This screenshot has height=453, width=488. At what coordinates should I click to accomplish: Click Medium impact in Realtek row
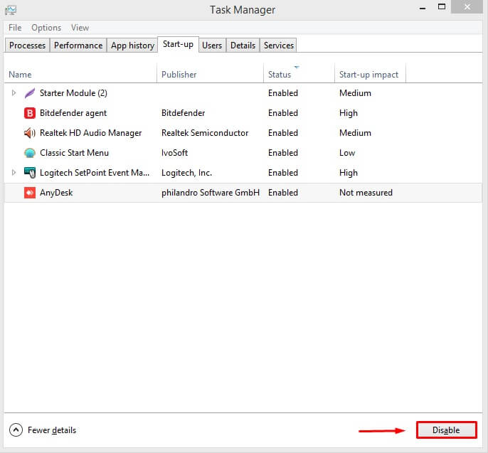coord(355,133)
